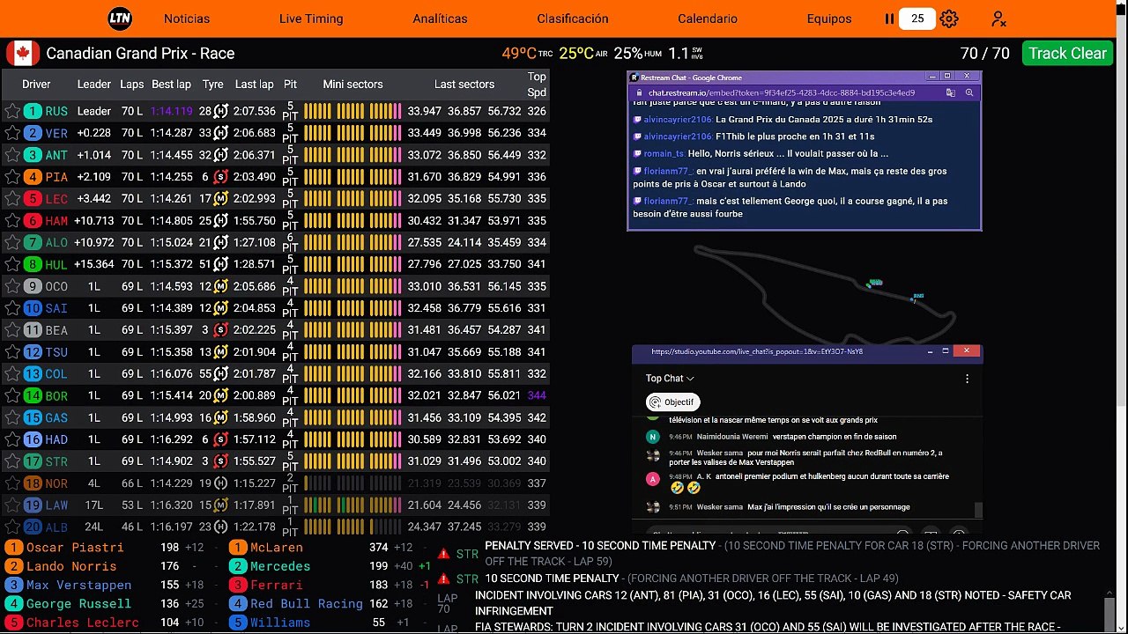Click the Objectif chip icon
The image size is (1128, 634).
click(x=655, y=402)
